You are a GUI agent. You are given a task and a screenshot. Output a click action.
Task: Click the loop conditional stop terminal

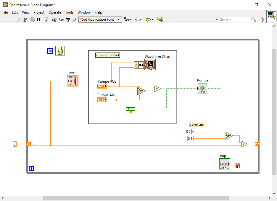tap(237, 166)
